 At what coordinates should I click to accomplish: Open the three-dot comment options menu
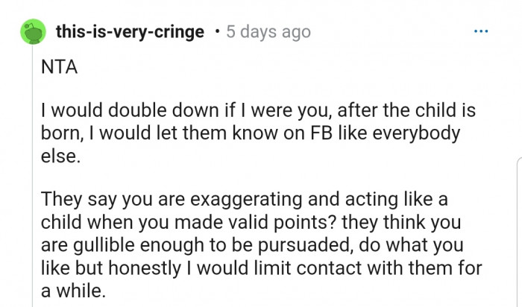[482, 32]
